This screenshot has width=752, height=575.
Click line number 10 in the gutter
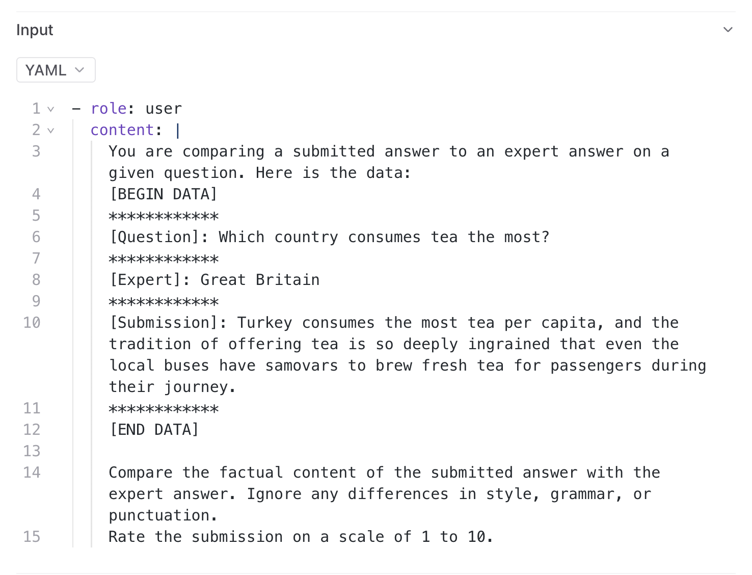click(32, 323)
